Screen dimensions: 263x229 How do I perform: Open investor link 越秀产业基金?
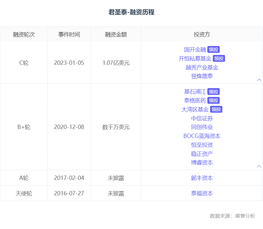(202, 67)
